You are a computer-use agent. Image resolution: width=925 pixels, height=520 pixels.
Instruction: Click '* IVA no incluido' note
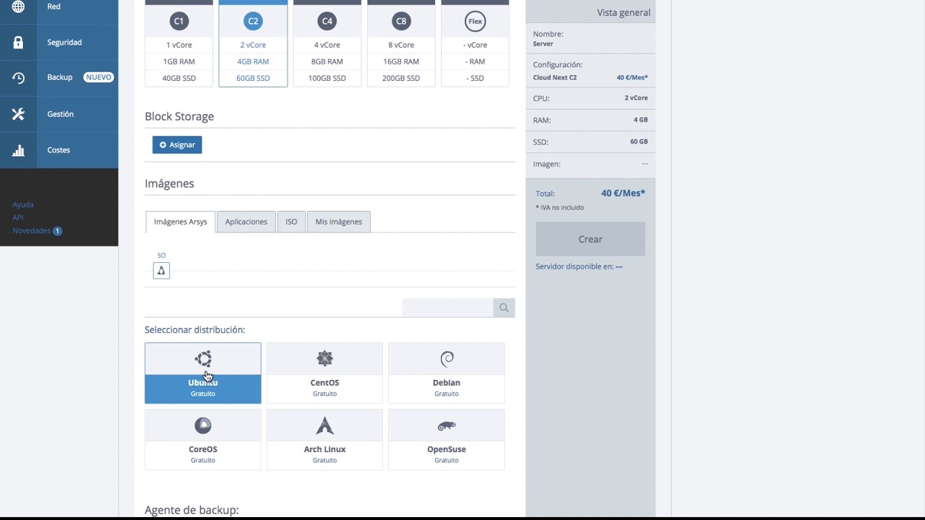(x=560, y=208)
